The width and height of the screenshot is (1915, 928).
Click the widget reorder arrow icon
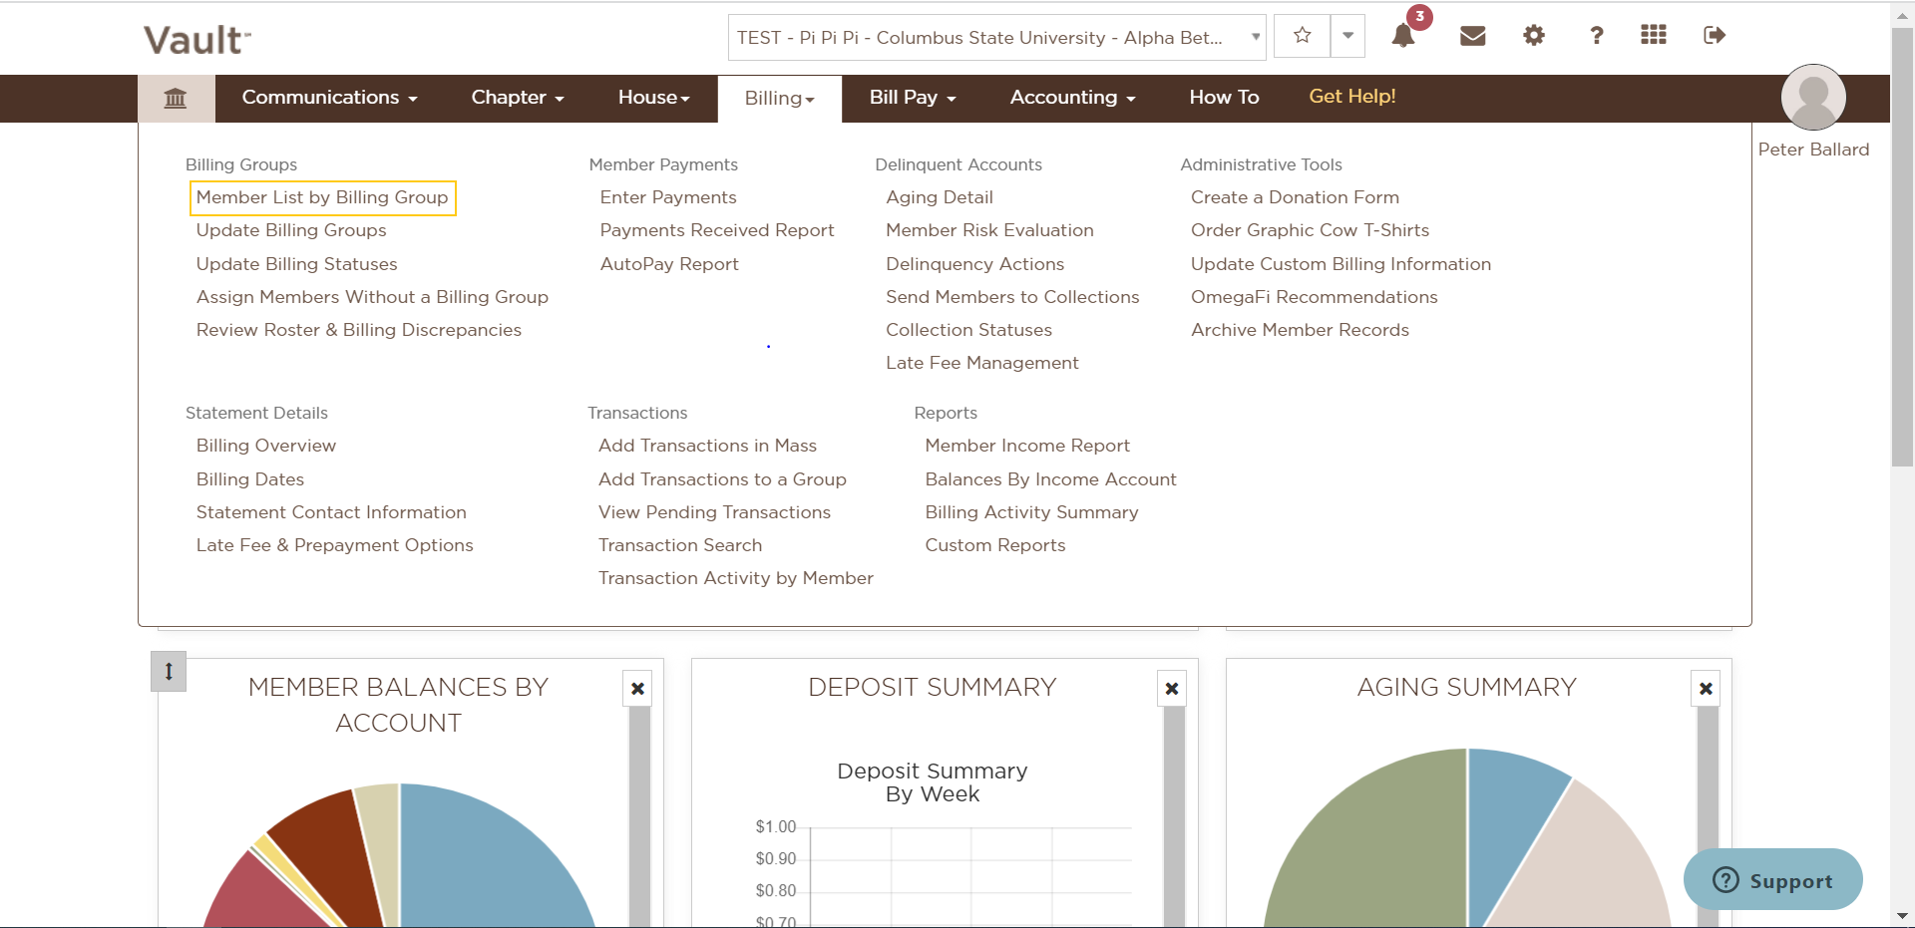tap(169, 671)
